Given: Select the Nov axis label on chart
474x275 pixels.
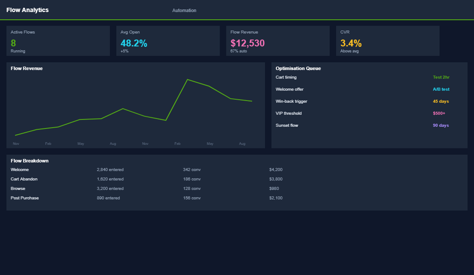Looking at the screenshot, I should 16,144.
